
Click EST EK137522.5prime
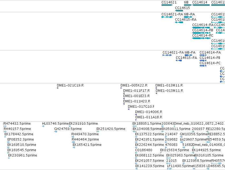click(136, 137)
